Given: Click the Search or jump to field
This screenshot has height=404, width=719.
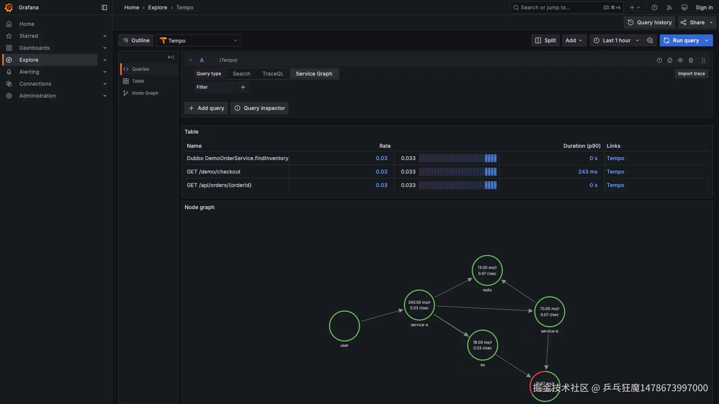Looking at the screenshot, I should click(567, 7).
